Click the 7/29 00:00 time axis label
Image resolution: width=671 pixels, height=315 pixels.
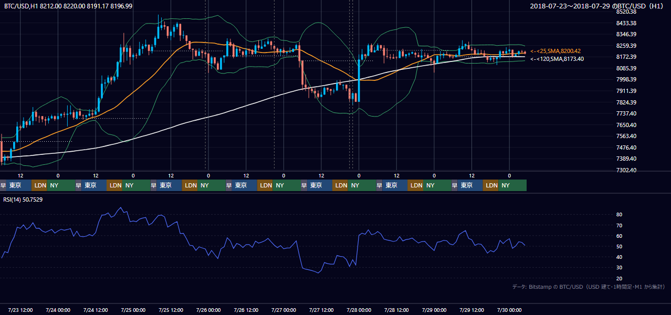[434, 310]
